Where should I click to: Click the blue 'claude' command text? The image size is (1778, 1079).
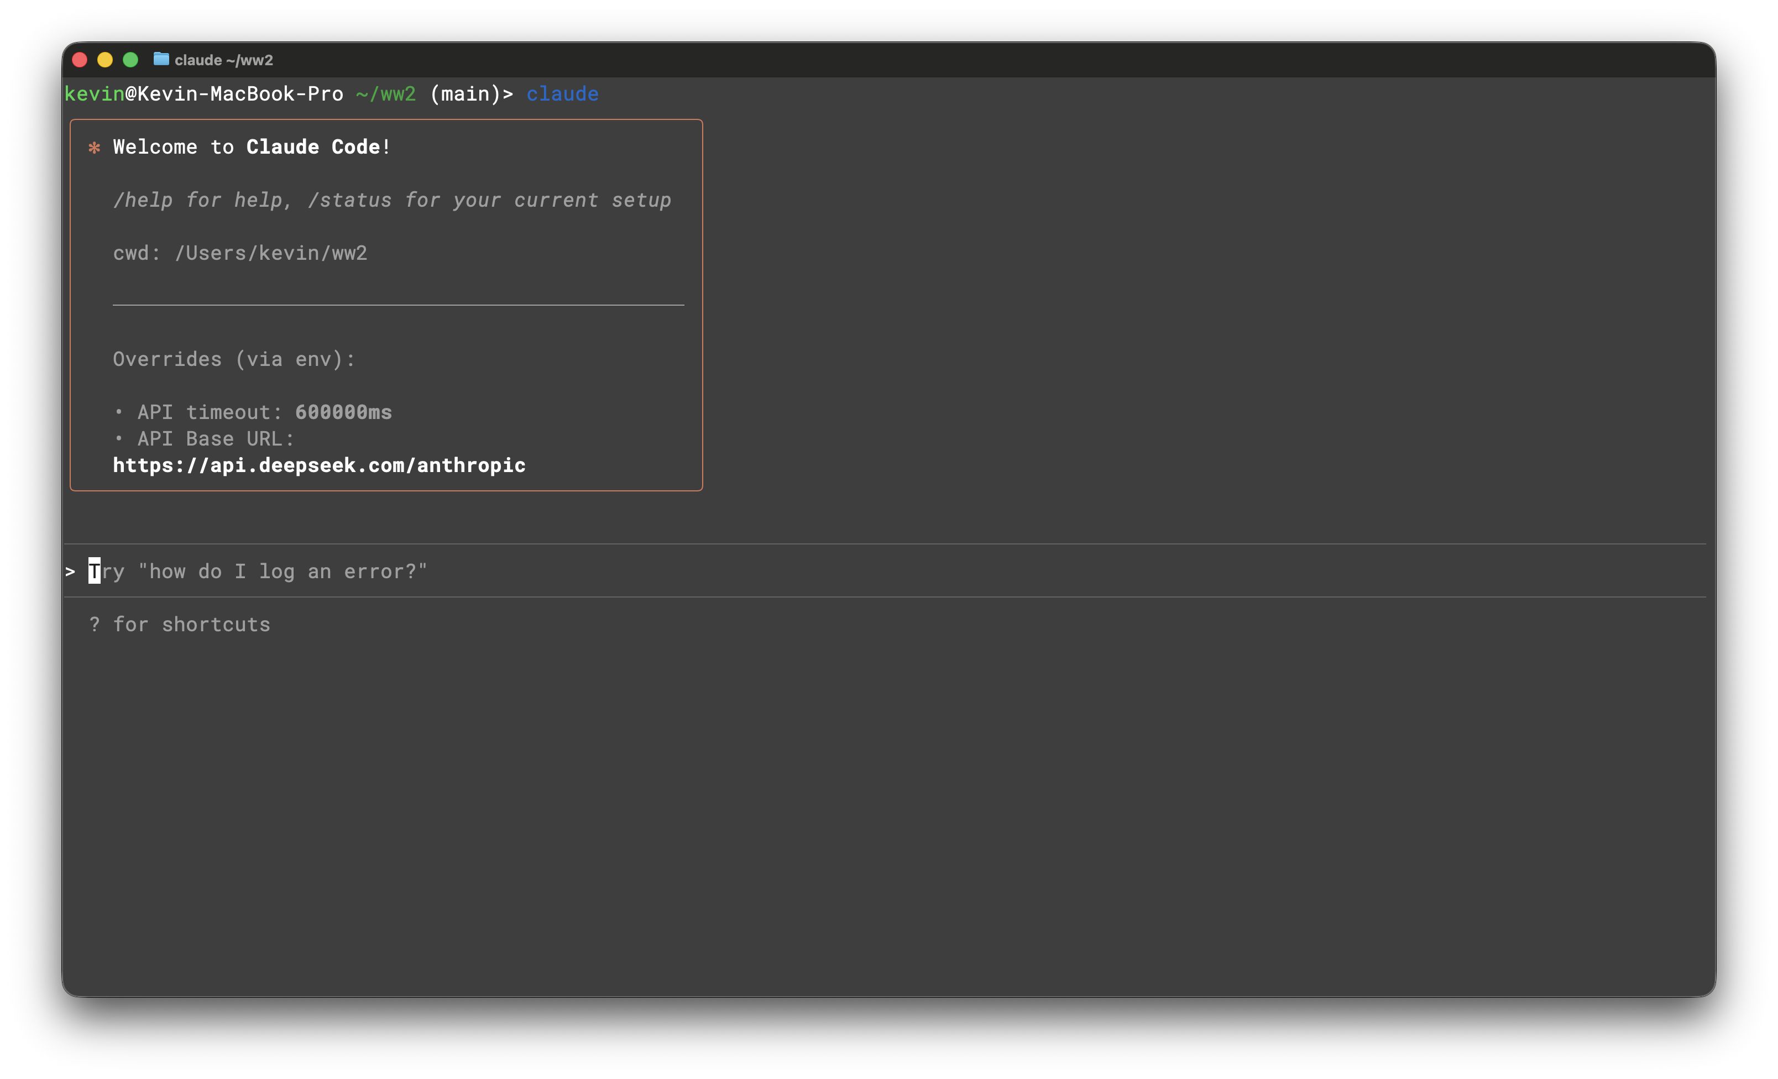562,94
